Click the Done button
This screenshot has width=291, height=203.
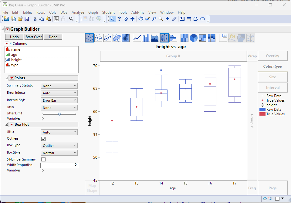(x=53, y=37)
